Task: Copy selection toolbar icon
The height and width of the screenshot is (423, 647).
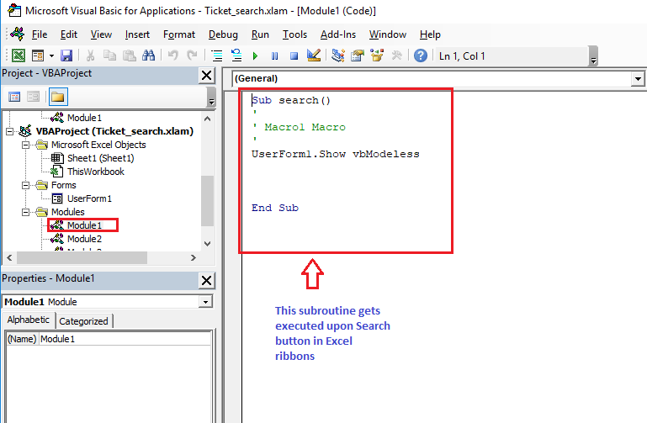Action: click(x=109, y=56)
